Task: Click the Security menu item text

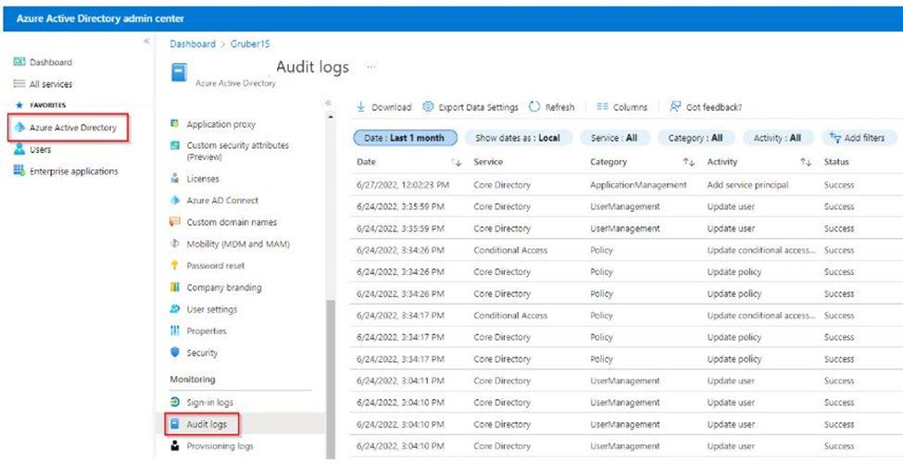Action: (x=202, y=353)
